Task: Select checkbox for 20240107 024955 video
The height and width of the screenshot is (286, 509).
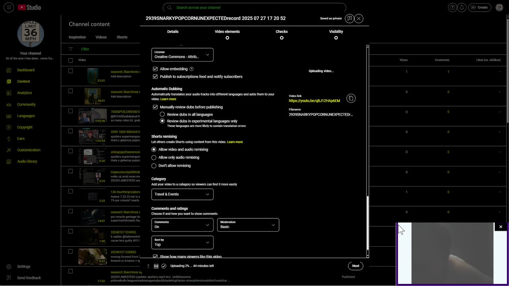Action: (x=70, y=232)
